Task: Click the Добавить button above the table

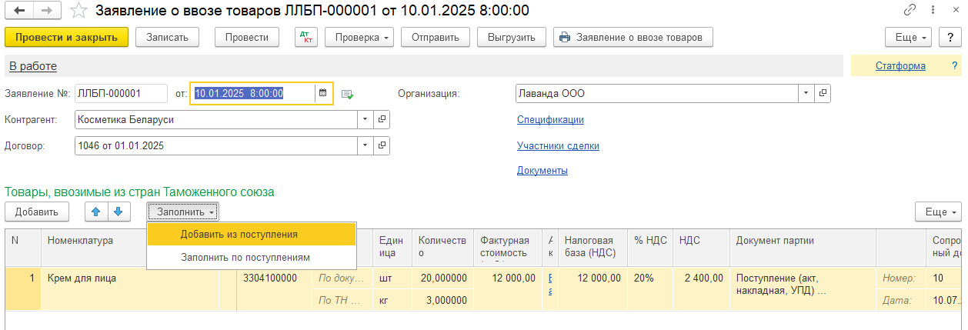Action: point(37,212)
